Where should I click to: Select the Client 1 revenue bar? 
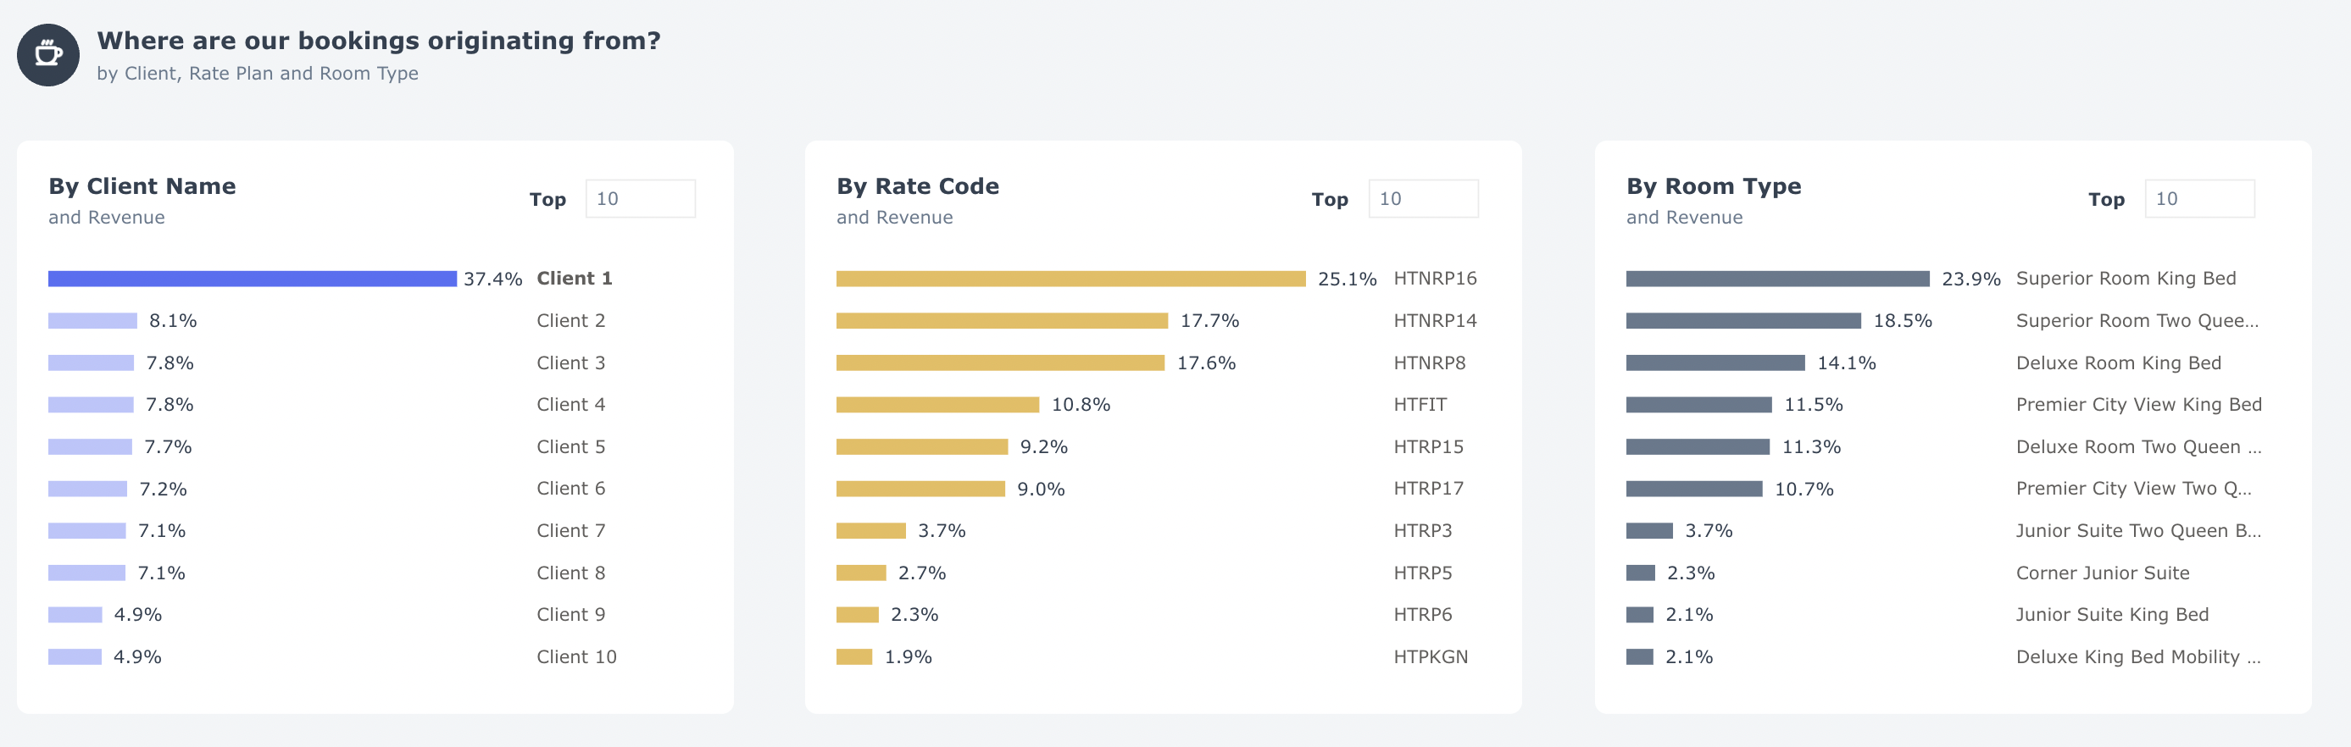click(x=252, y=279)
